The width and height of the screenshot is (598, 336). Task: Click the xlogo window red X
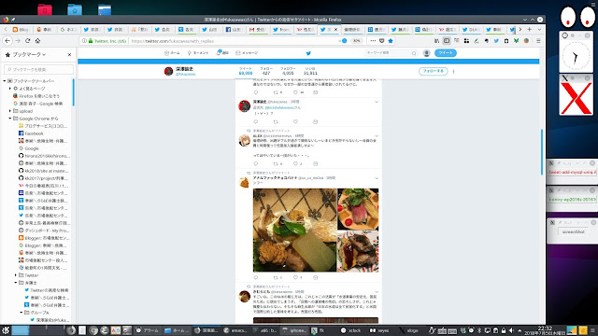click(577, 99)
